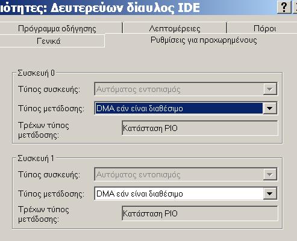Click Συσκευή 0 Τύπος συσκευής dropdown arrow
Screen dimensions: 297x241
click(270, 89)
